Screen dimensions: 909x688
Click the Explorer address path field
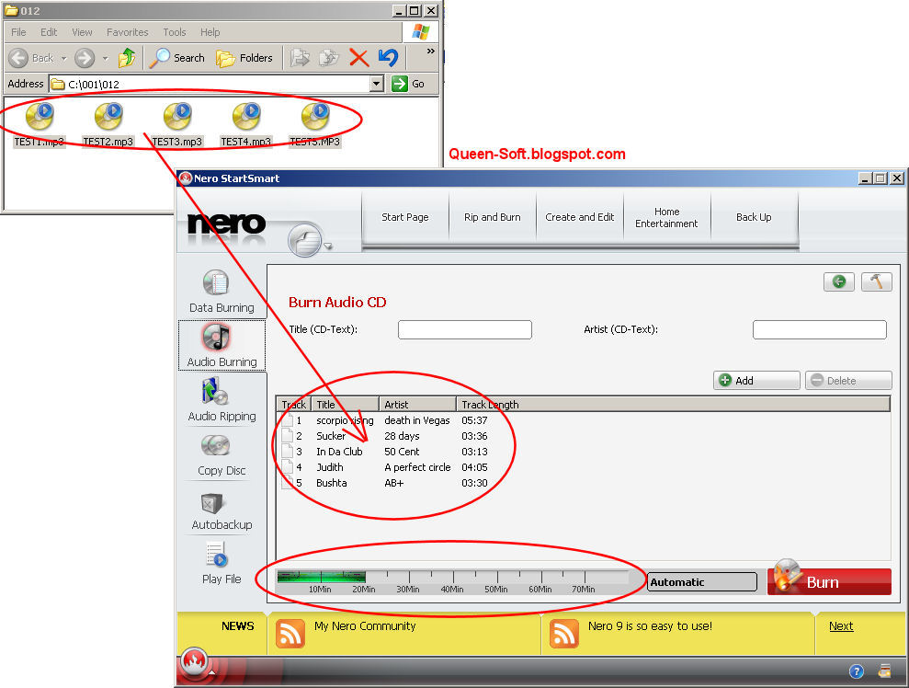[x=210, y=84]
